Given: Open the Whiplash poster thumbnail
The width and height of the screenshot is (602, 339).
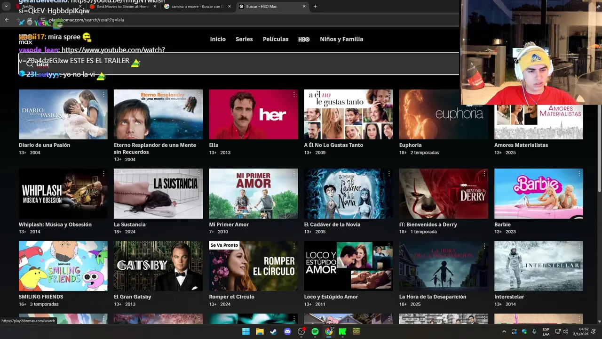Looking at the screenshot, I should click(x=63, y=194).
